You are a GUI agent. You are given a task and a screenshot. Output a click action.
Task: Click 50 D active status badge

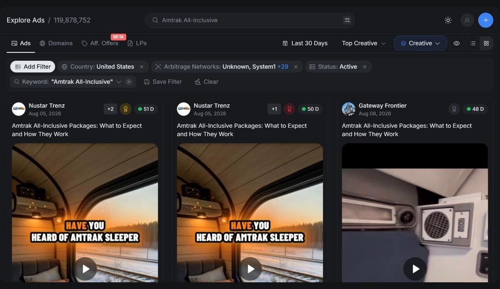click(x=311, y=109)
